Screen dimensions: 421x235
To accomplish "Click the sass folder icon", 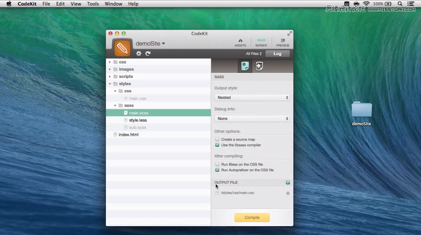I will point(121,105).
